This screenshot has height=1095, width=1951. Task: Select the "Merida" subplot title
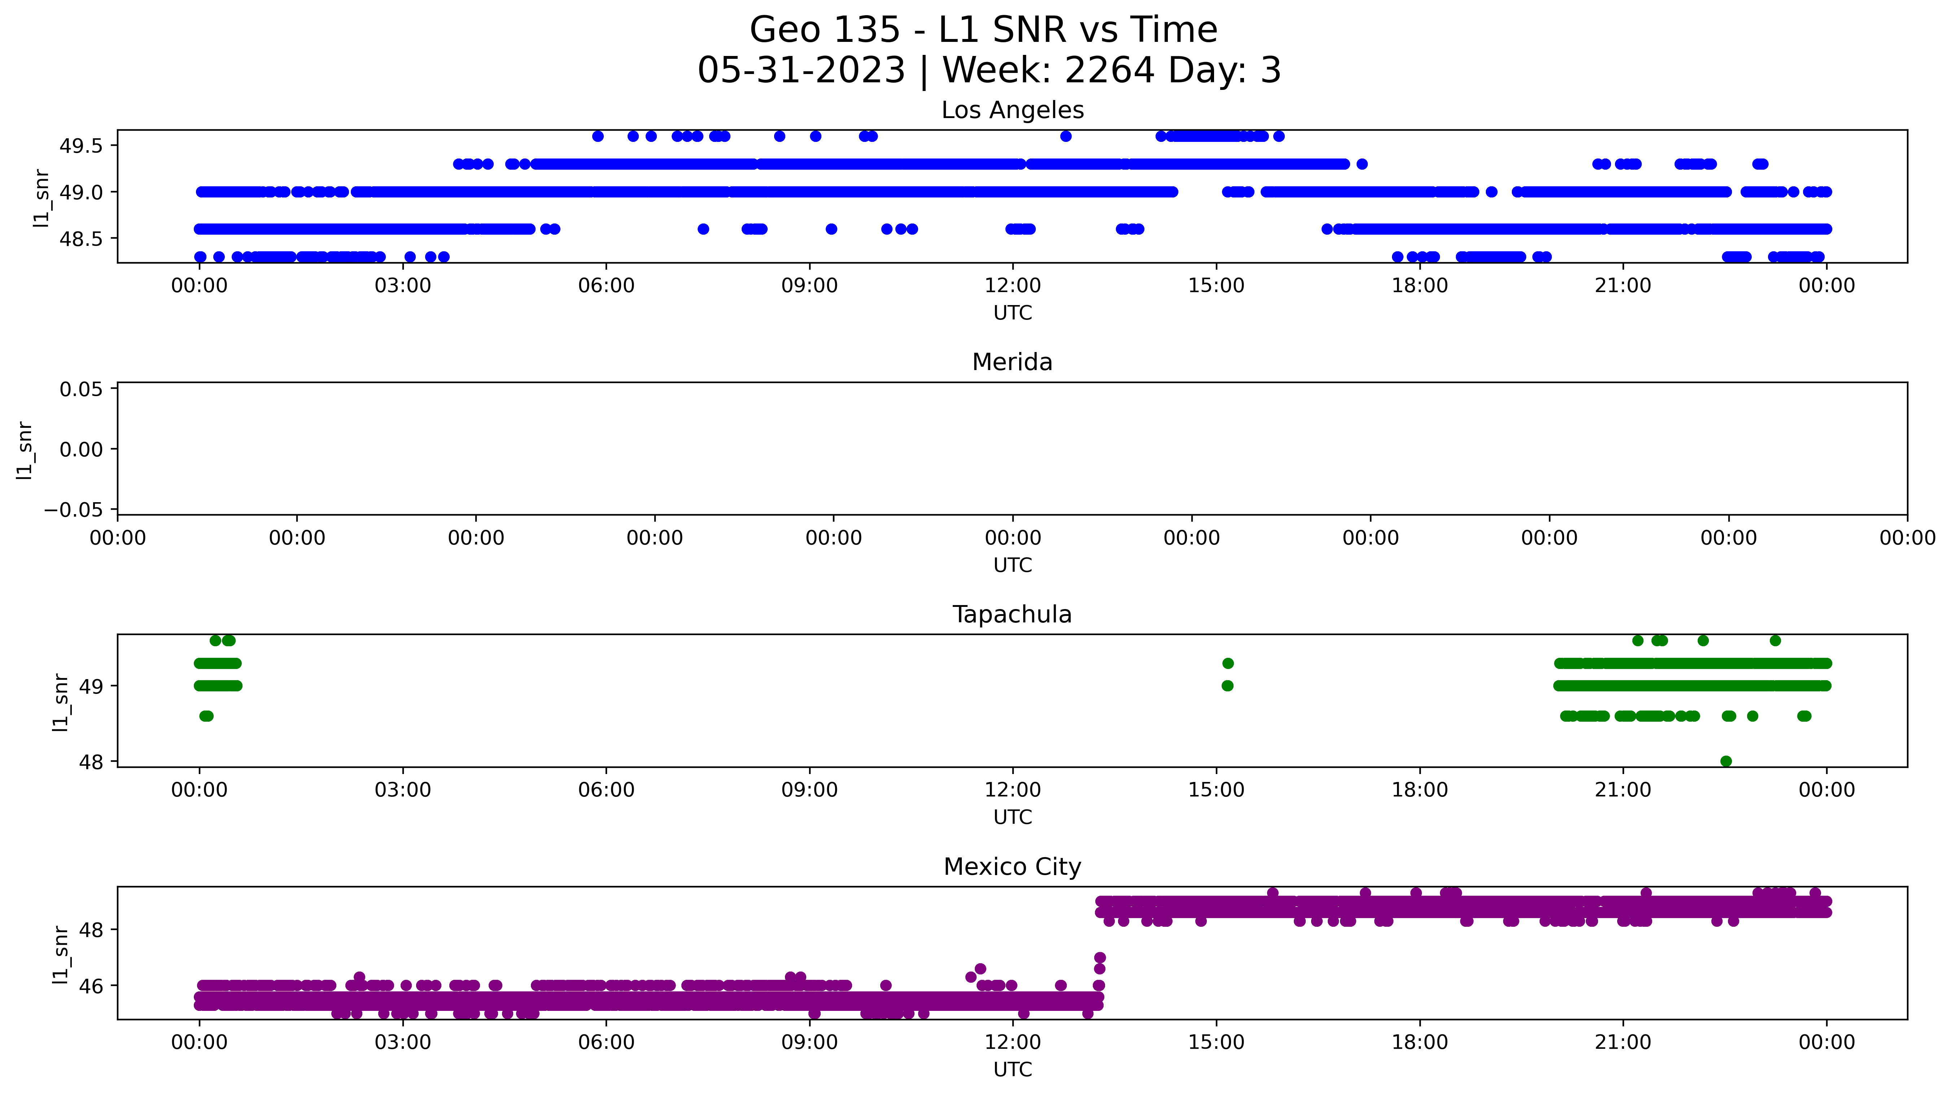click(x=1013, y=362)
